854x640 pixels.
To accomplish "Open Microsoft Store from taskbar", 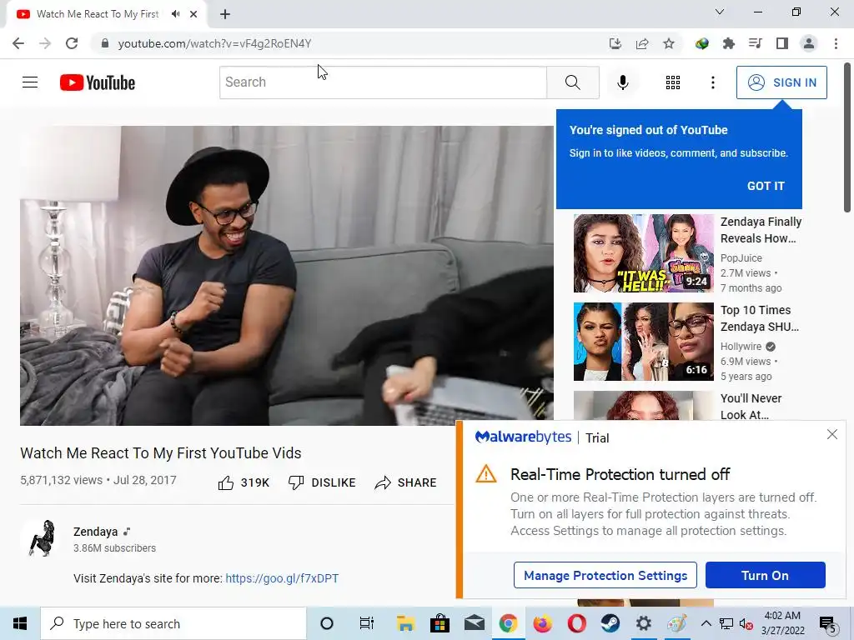I will (x=440, y=623).
